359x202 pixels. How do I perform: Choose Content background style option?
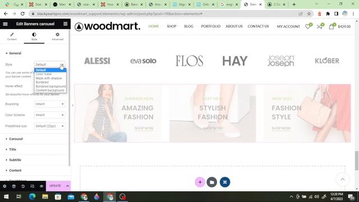click(50, 90)
